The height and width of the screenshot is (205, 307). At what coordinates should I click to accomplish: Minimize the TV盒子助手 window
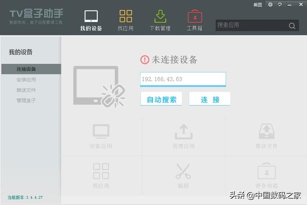[x=290, y=5]
